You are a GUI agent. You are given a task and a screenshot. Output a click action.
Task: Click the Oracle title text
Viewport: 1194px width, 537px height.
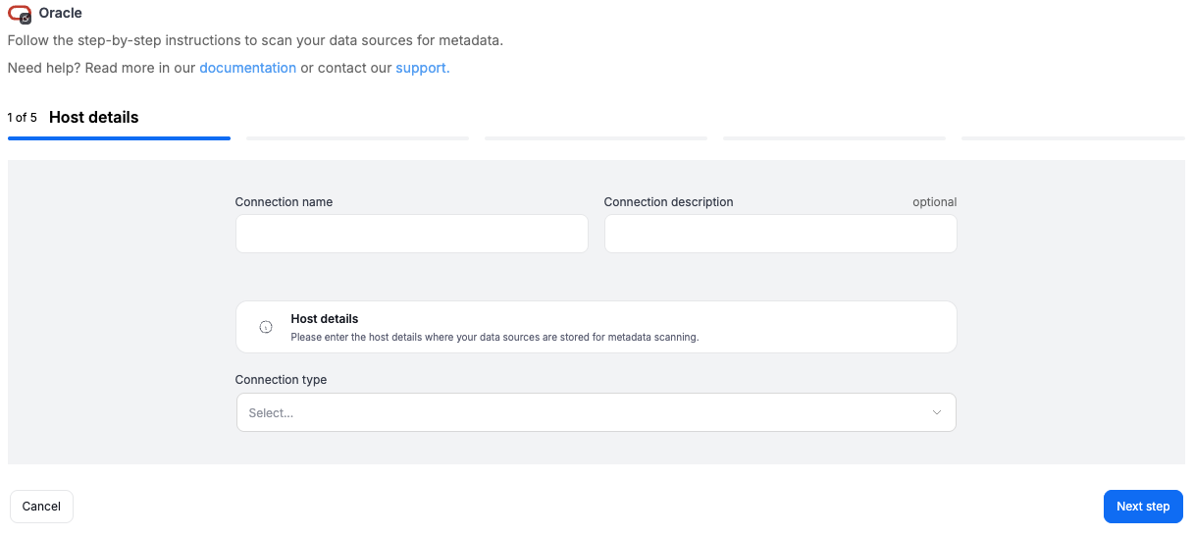[x=60, y=14]
